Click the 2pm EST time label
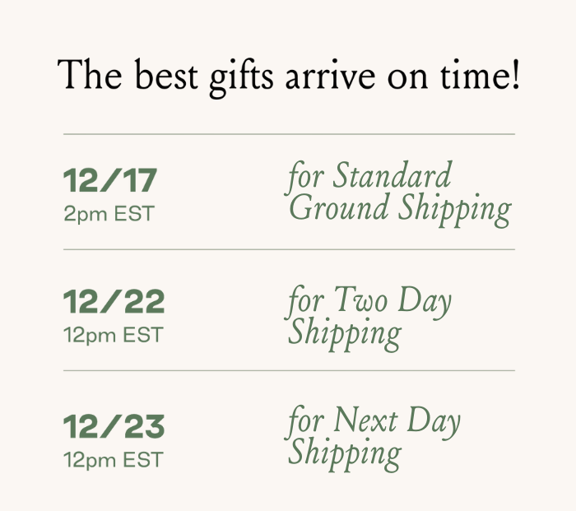576x511 pixels. (109, 214)
